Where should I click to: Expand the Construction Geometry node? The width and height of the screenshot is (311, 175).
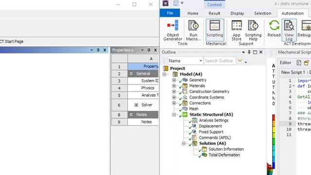(x=174, y=92)
